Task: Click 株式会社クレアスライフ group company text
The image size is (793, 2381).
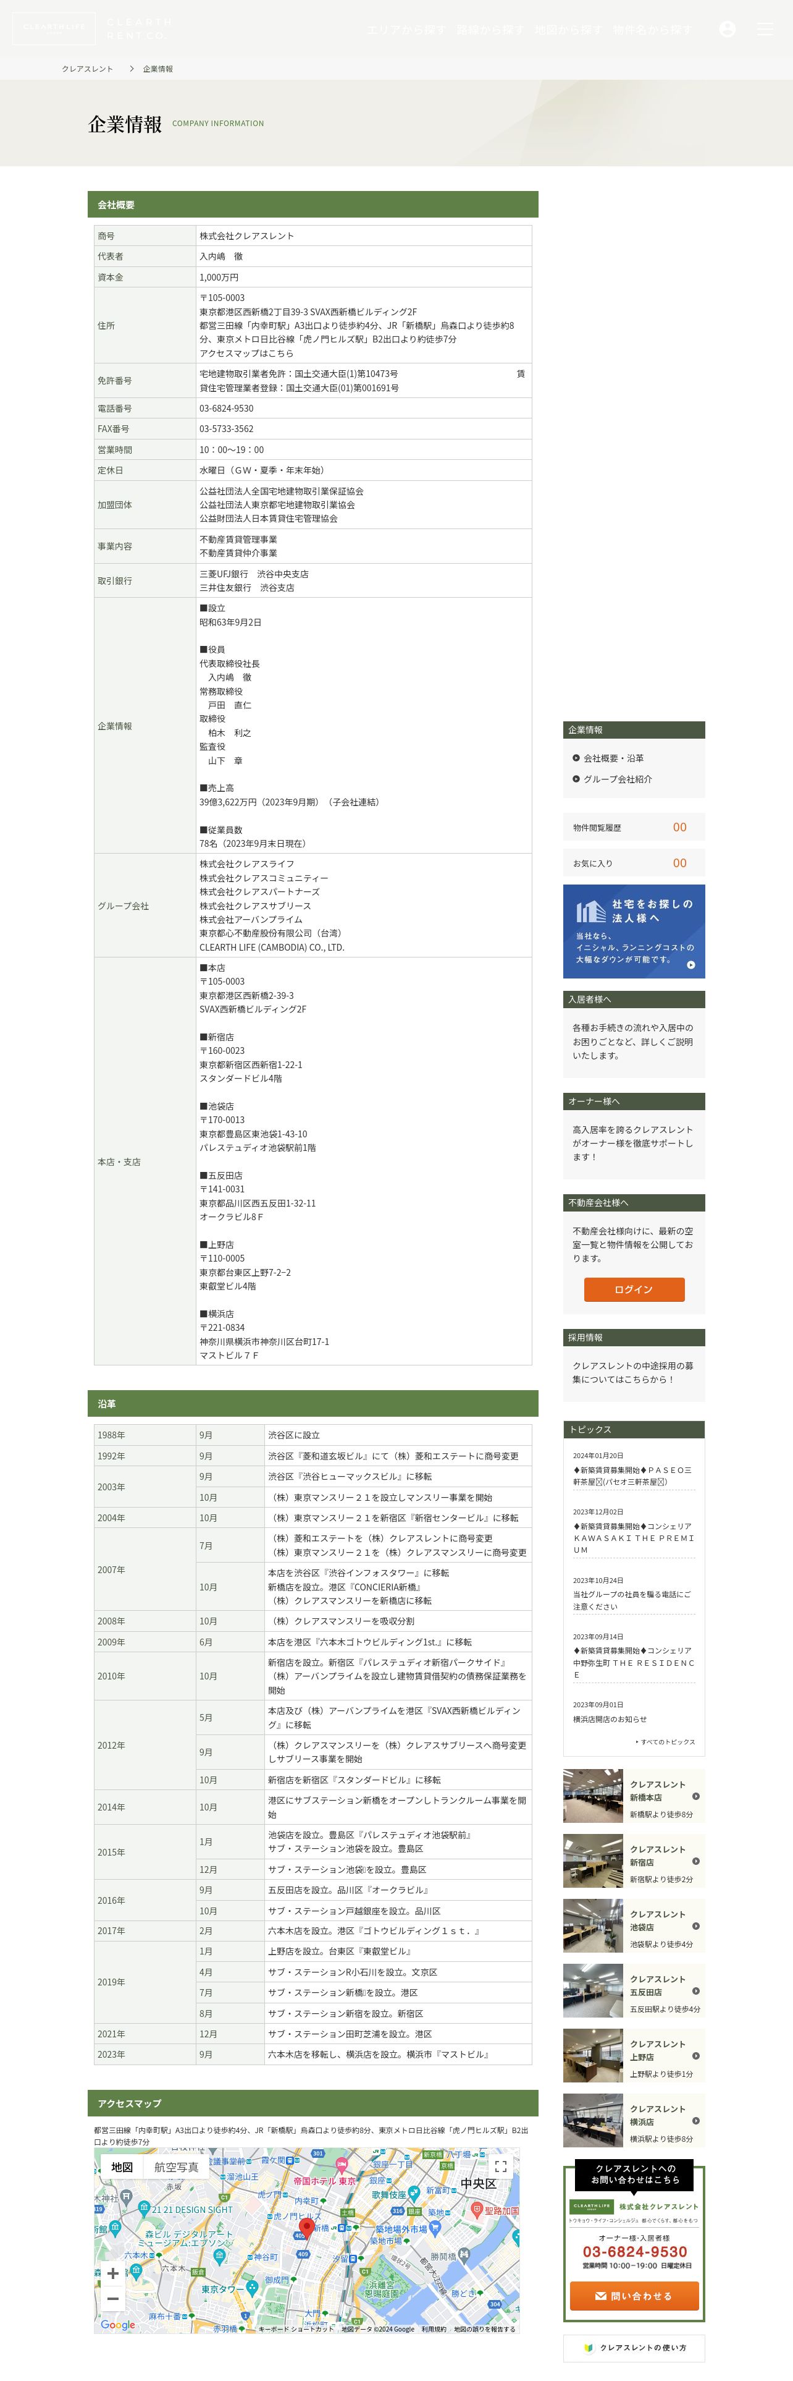Action: pyautogui.click(x=246, y=864)
